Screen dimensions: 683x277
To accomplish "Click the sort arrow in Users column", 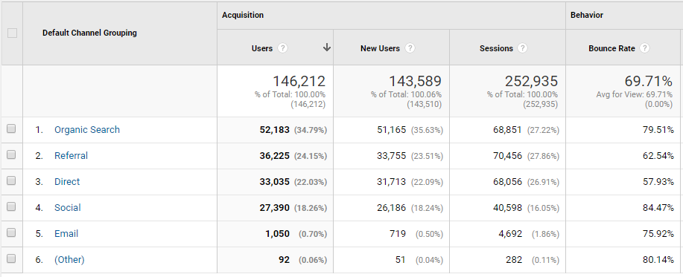I will pyautogui.click(x=327, y=48).
